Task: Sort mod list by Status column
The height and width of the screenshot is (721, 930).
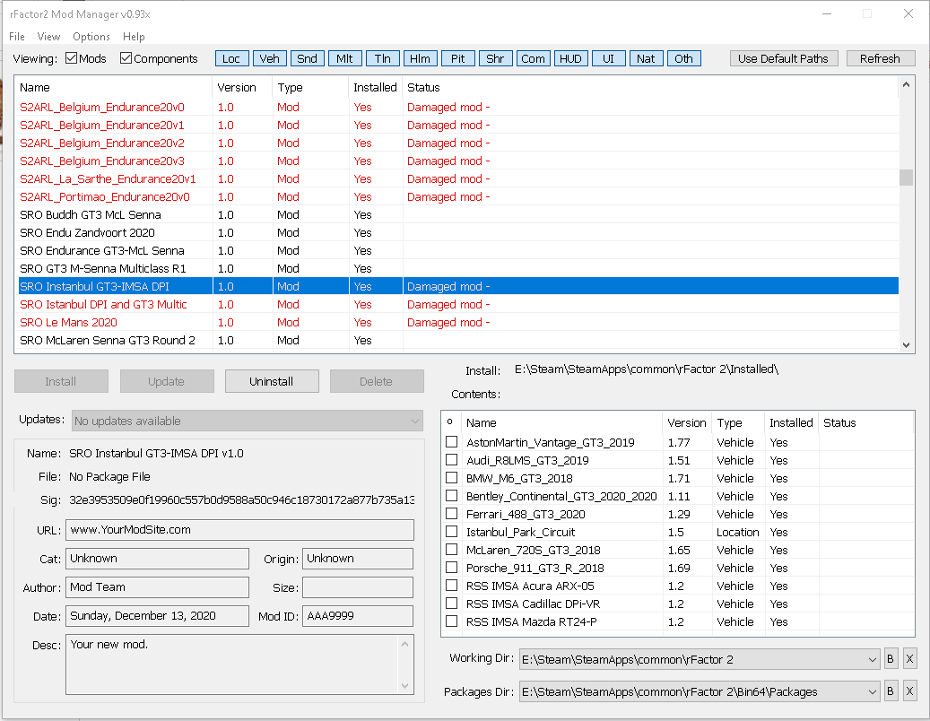Action: (651, 88)
